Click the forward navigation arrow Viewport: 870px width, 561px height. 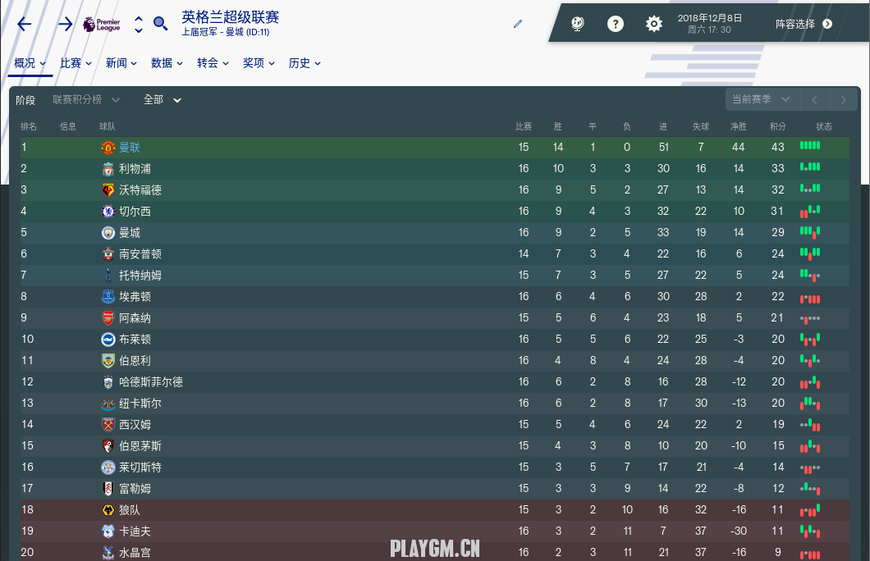tap(66, 24)
